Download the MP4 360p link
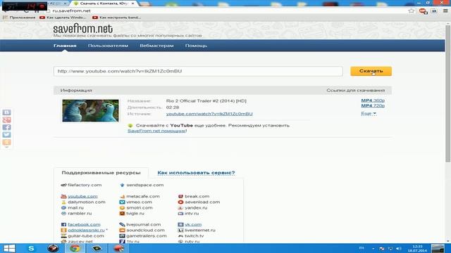Image resolution: width=451 pixels, height=253 pixels. pyautogui.click(x=373, y=100)
